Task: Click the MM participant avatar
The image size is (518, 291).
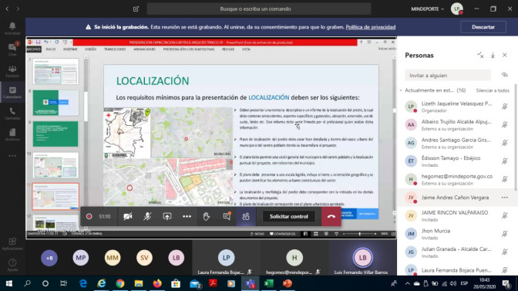Action: click(x=113, y=258)
